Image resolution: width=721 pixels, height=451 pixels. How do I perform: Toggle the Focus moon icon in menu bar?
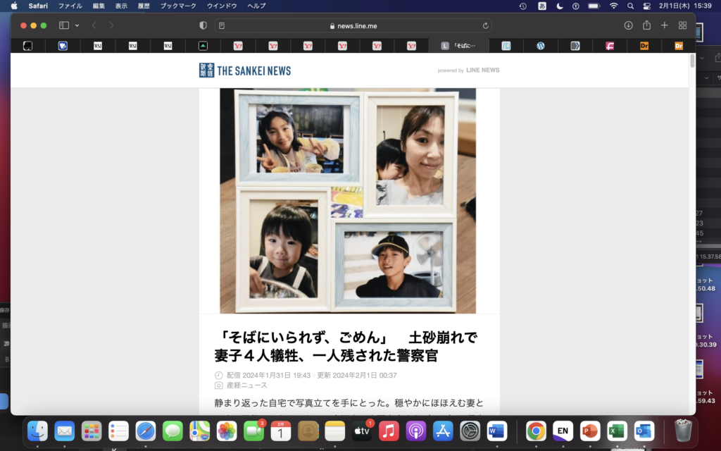[x=560, y=6]
